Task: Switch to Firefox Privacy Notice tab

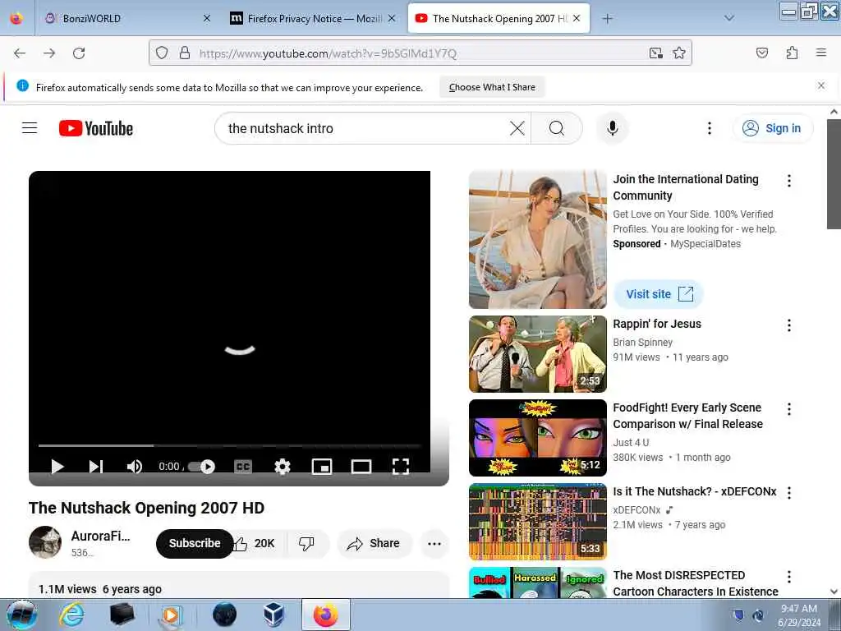Action: coord(314,18)
